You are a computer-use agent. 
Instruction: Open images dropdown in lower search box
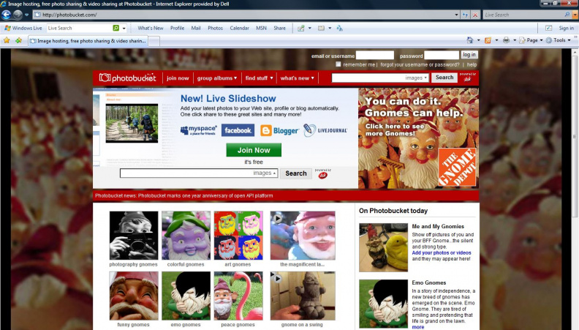(265, 173)
